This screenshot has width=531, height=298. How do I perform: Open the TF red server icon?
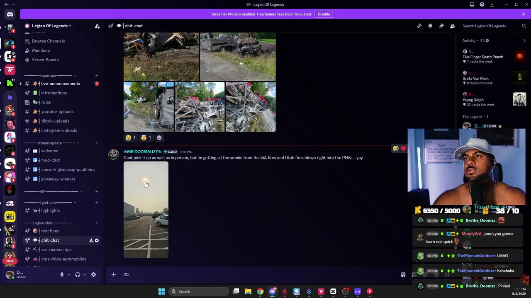(x=10, y=70)
